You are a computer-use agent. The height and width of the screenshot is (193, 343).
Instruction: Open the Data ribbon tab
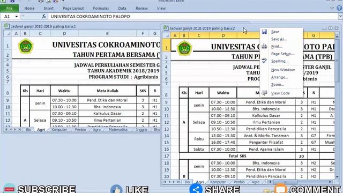pos(122,9)
